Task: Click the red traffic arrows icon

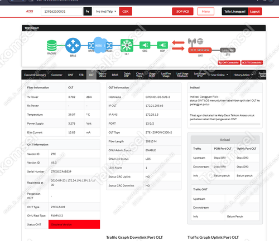Action: (x=178, y=46)
